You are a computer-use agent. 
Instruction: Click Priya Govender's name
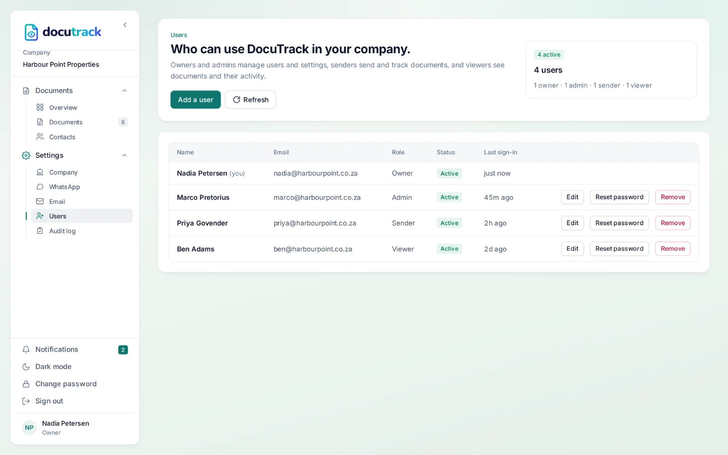202,223
